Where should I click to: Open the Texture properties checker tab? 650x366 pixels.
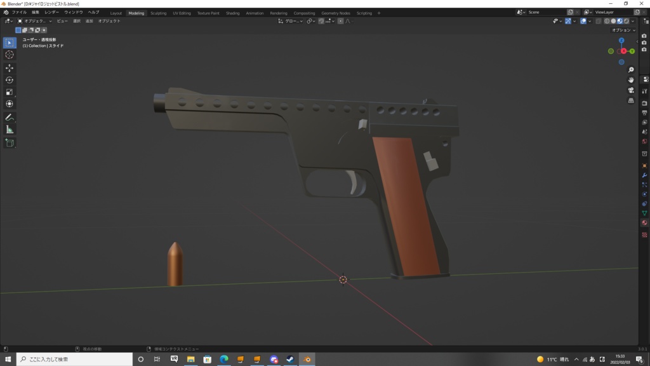[645, 235]
